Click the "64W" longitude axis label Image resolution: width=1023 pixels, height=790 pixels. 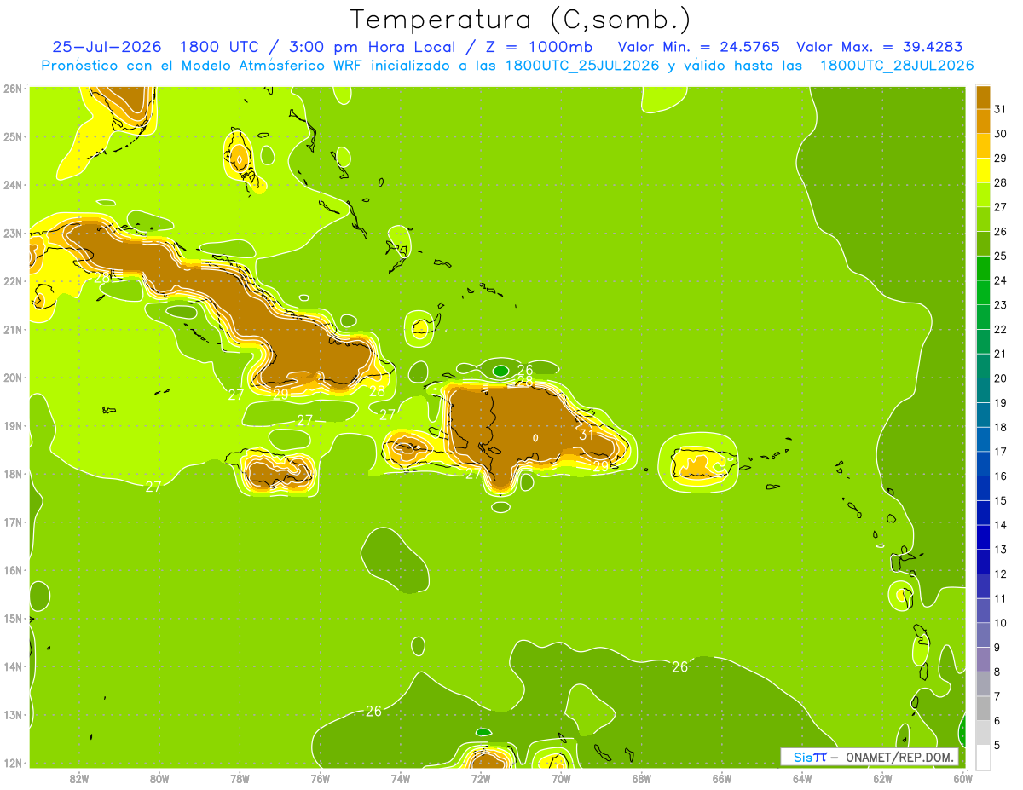(x=802, y=778)
